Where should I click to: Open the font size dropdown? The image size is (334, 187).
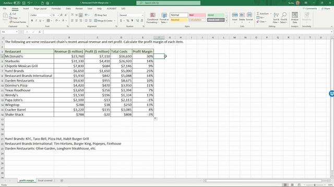pos(58,15)
